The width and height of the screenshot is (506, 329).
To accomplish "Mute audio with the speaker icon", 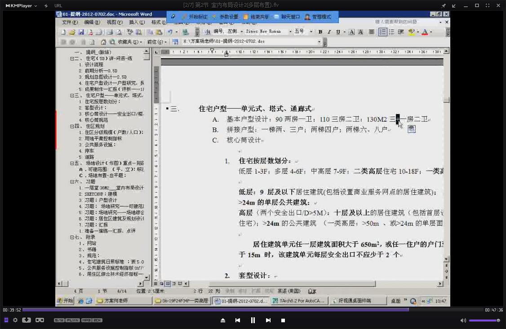I will [463, 320].
